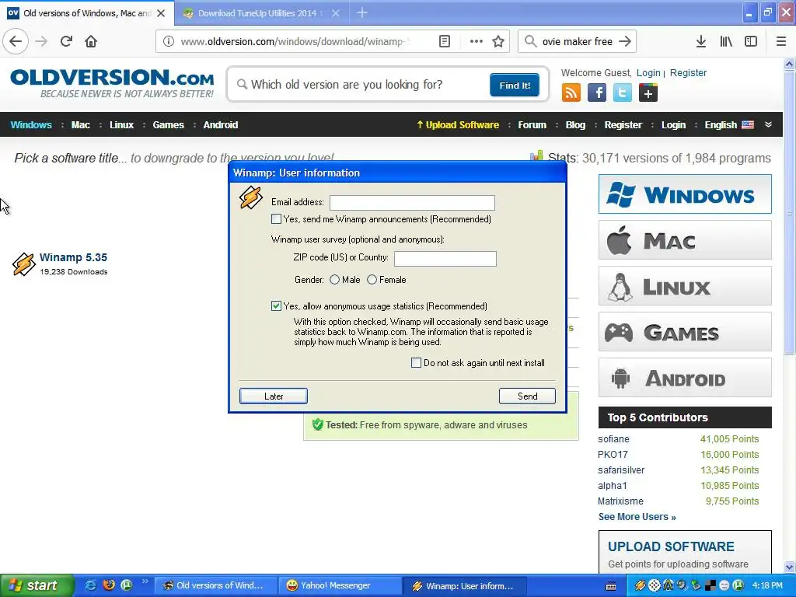Select Android in the site navigation bar
This screenshot has width=796, height=597.
[x=221, y=125]
